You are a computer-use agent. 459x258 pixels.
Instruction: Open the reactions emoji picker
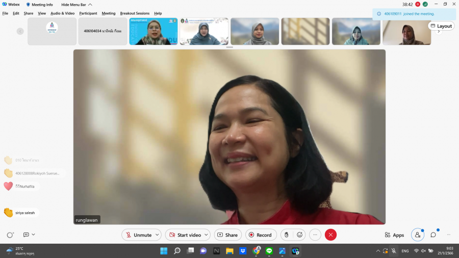(x=300, y=235)
